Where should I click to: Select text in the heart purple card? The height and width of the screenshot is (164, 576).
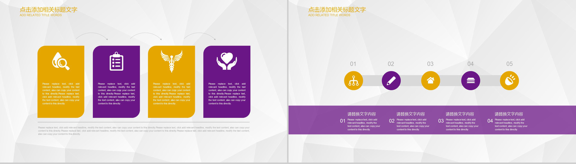[x=227, y=94]
